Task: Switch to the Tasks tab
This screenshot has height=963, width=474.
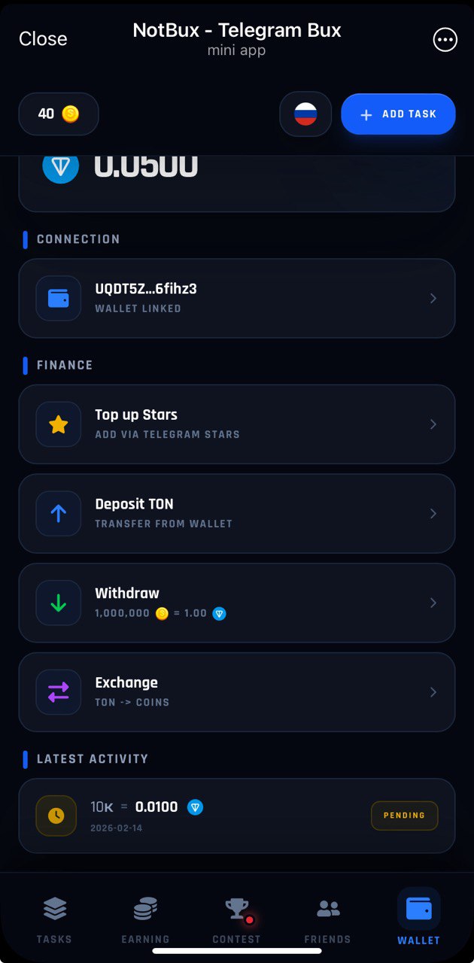Action: click(x=54, y=919)
